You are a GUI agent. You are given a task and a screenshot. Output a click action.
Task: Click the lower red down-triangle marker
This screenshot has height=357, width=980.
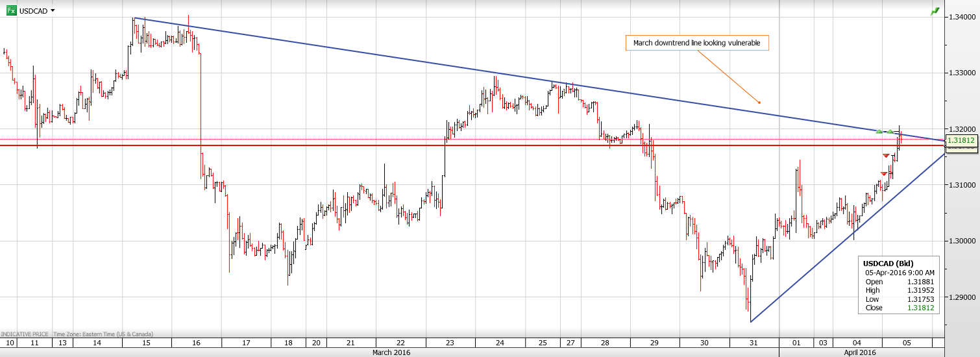pyautogui.click(x=883, y=173)
